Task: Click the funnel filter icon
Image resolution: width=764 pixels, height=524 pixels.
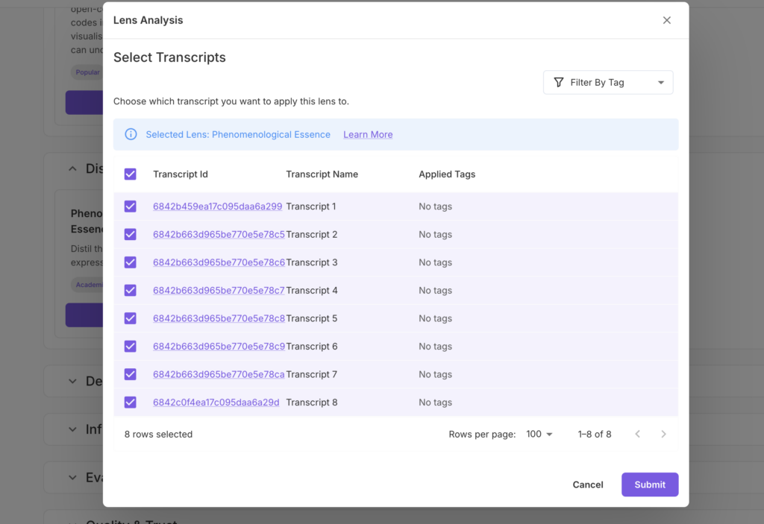Action: pyautogui.click(x=558, y=83)
